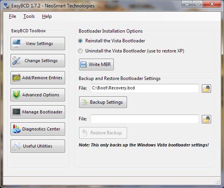Open the File menu
Screen dimensions: 224x188
(x=12, y=16)
